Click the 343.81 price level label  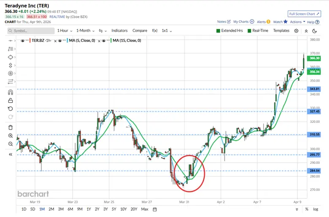pyautogui.click(x=314, y=89)
